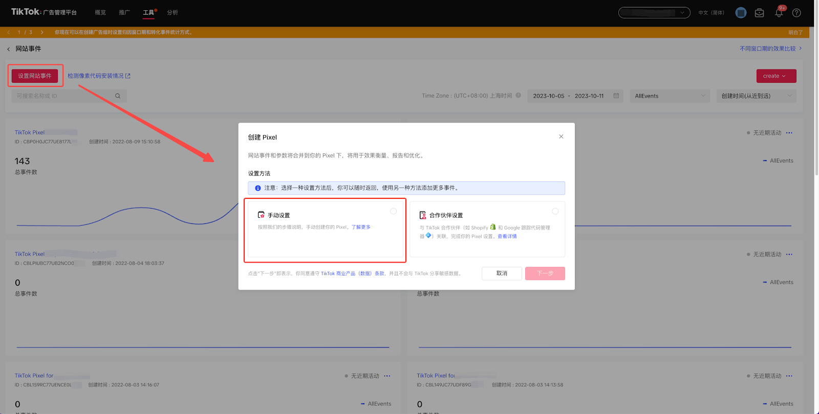Select the 手动设置 radio button
The width and height of the screenshot is (819, 414).
(393, 211)
